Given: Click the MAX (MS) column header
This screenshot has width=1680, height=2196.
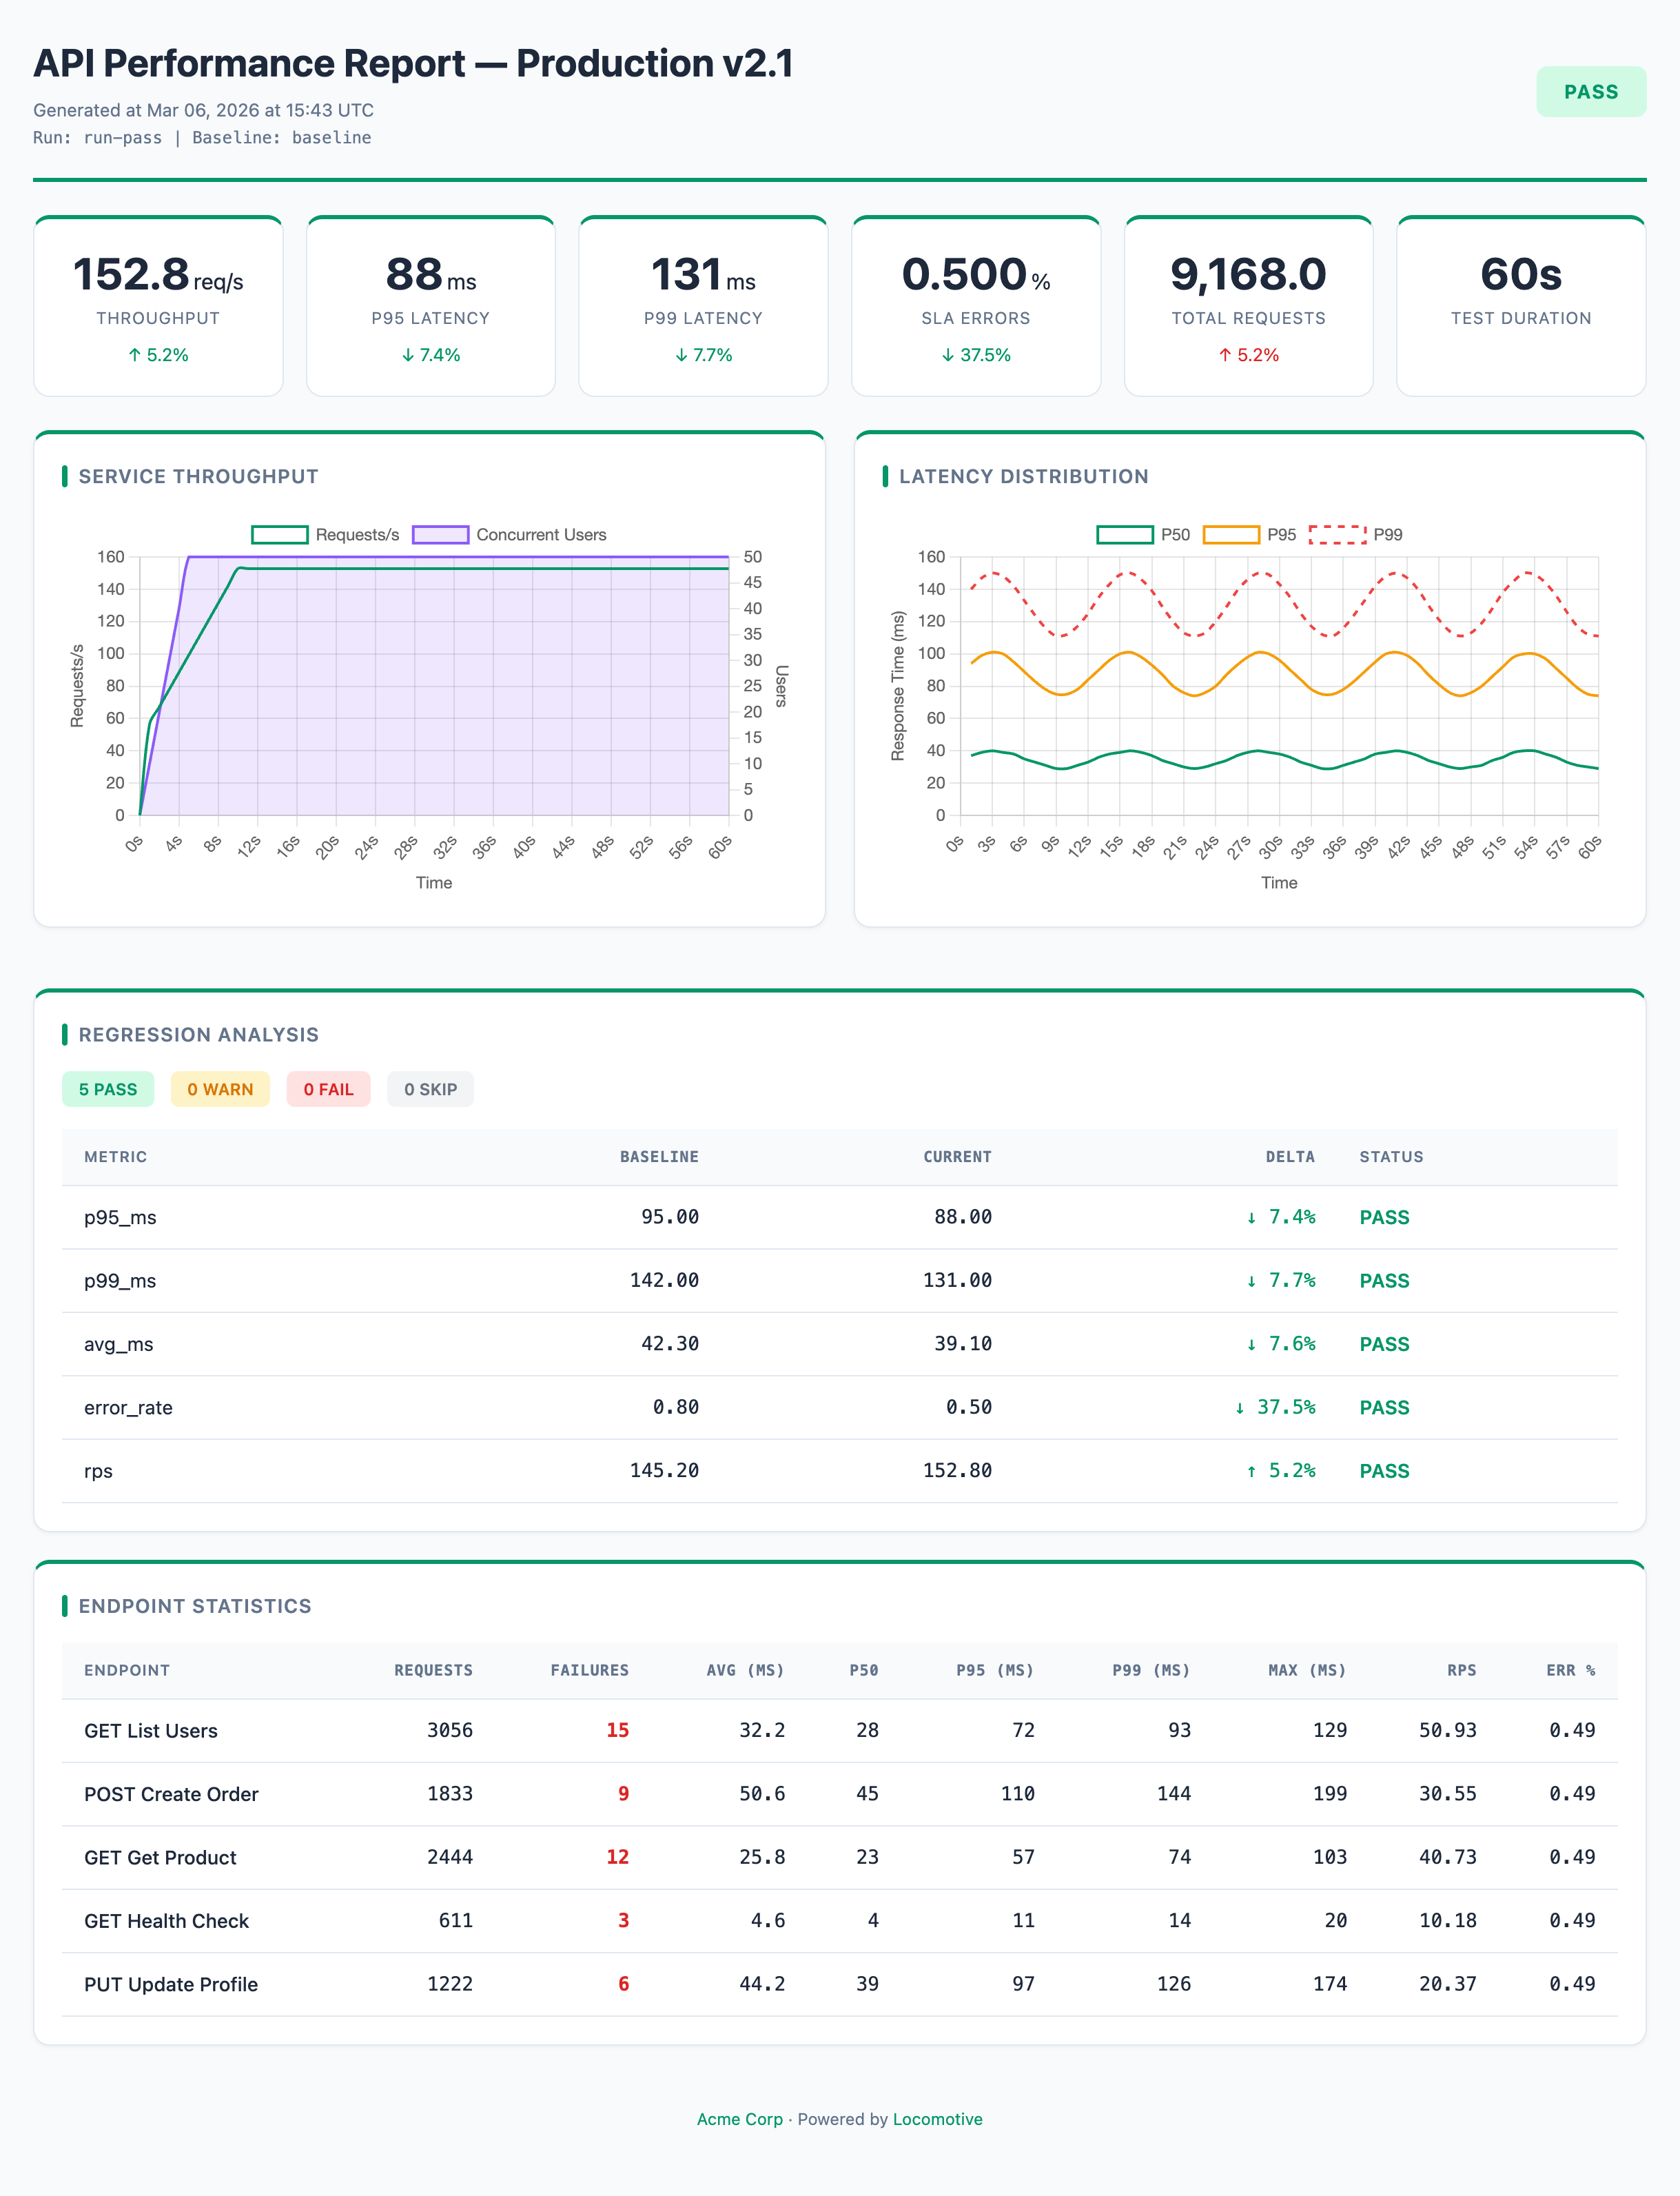Looking at the screenshot, I should [1307, 1670].
